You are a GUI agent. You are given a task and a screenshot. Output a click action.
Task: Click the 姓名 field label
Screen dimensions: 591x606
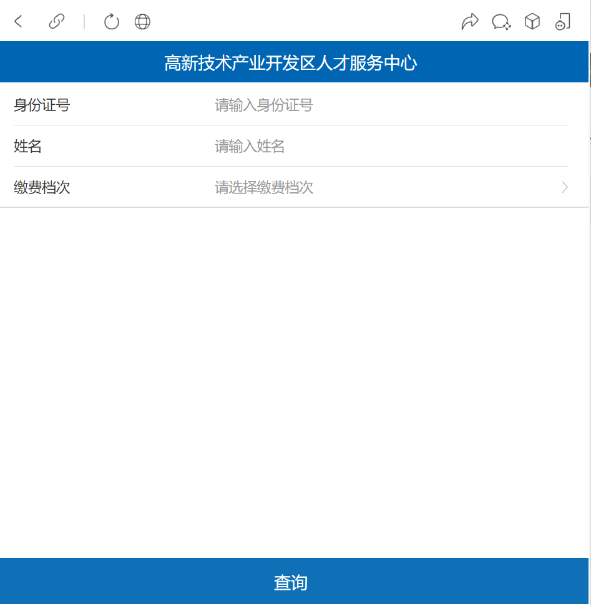pos(28,146)
